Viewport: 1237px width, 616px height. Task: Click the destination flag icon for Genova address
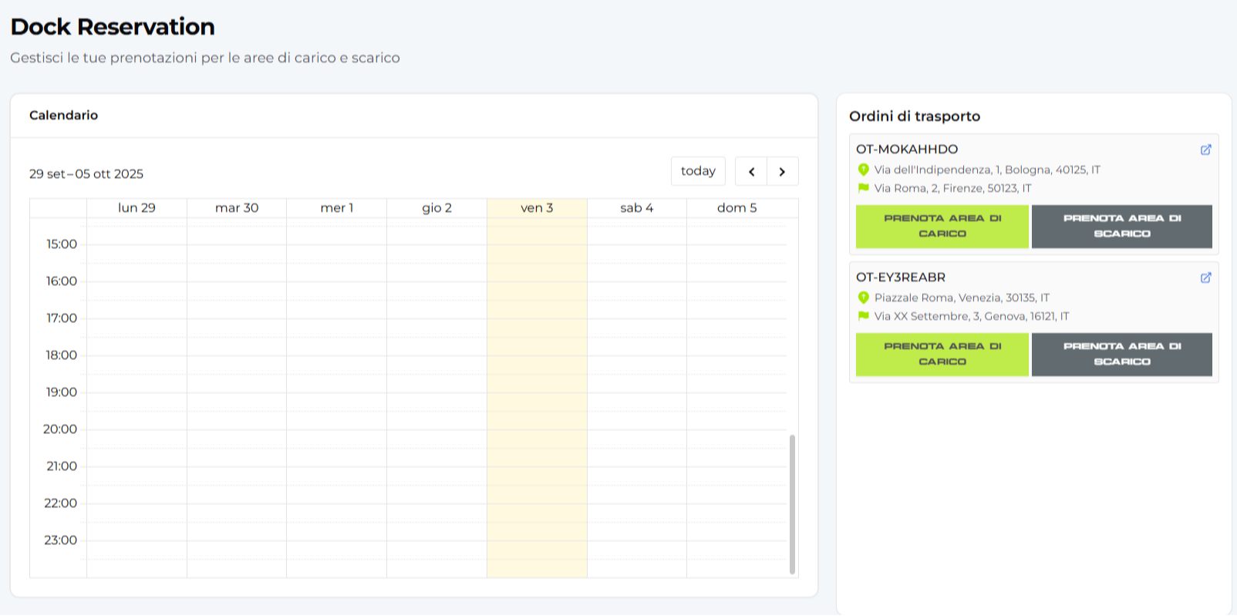pyautogui.click(x=863, y=316)
